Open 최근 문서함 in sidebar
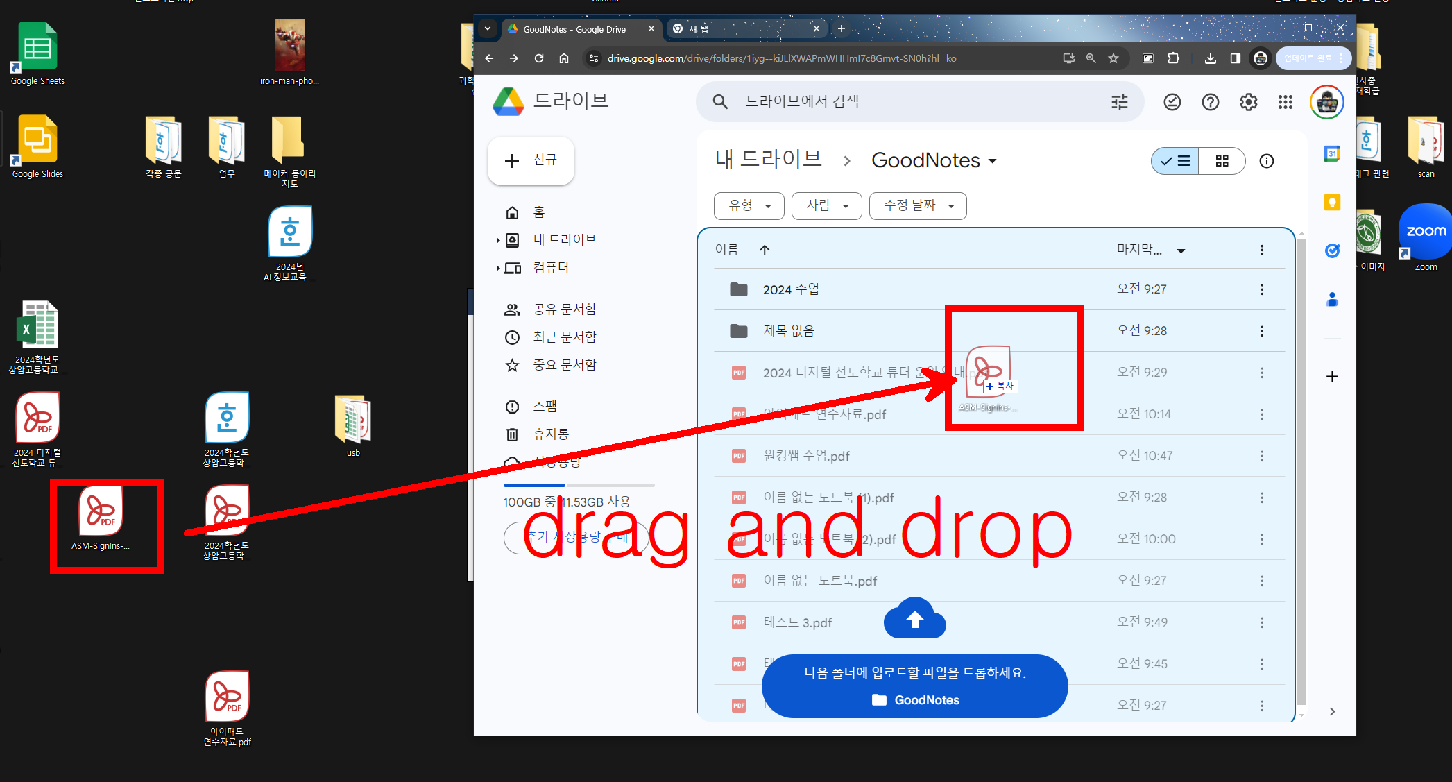 coord(564,337)
